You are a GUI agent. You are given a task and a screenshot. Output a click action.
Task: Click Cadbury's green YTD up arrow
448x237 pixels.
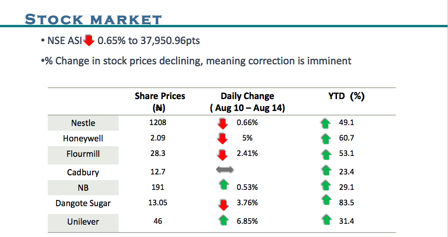[326, 170]
